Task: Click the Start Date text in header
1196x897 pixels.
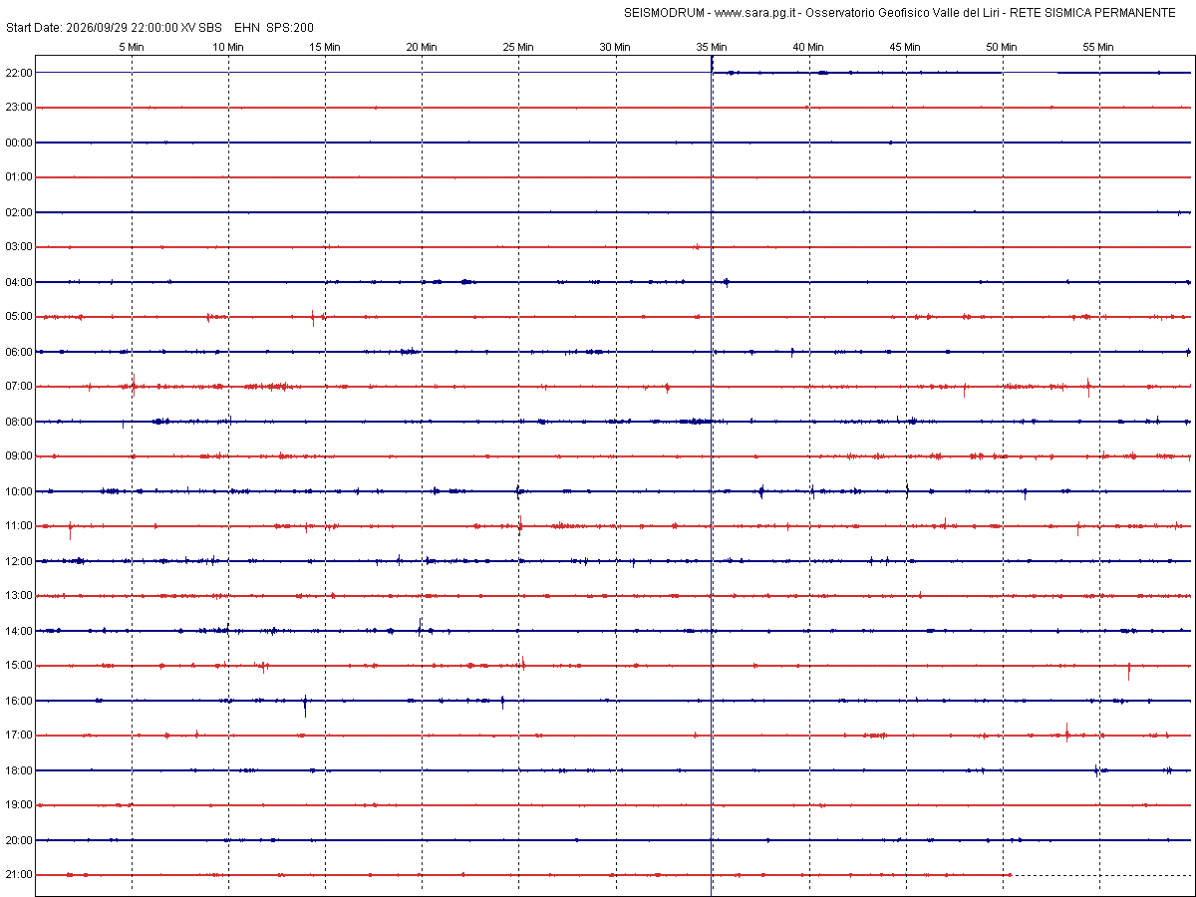Action: 34,28
